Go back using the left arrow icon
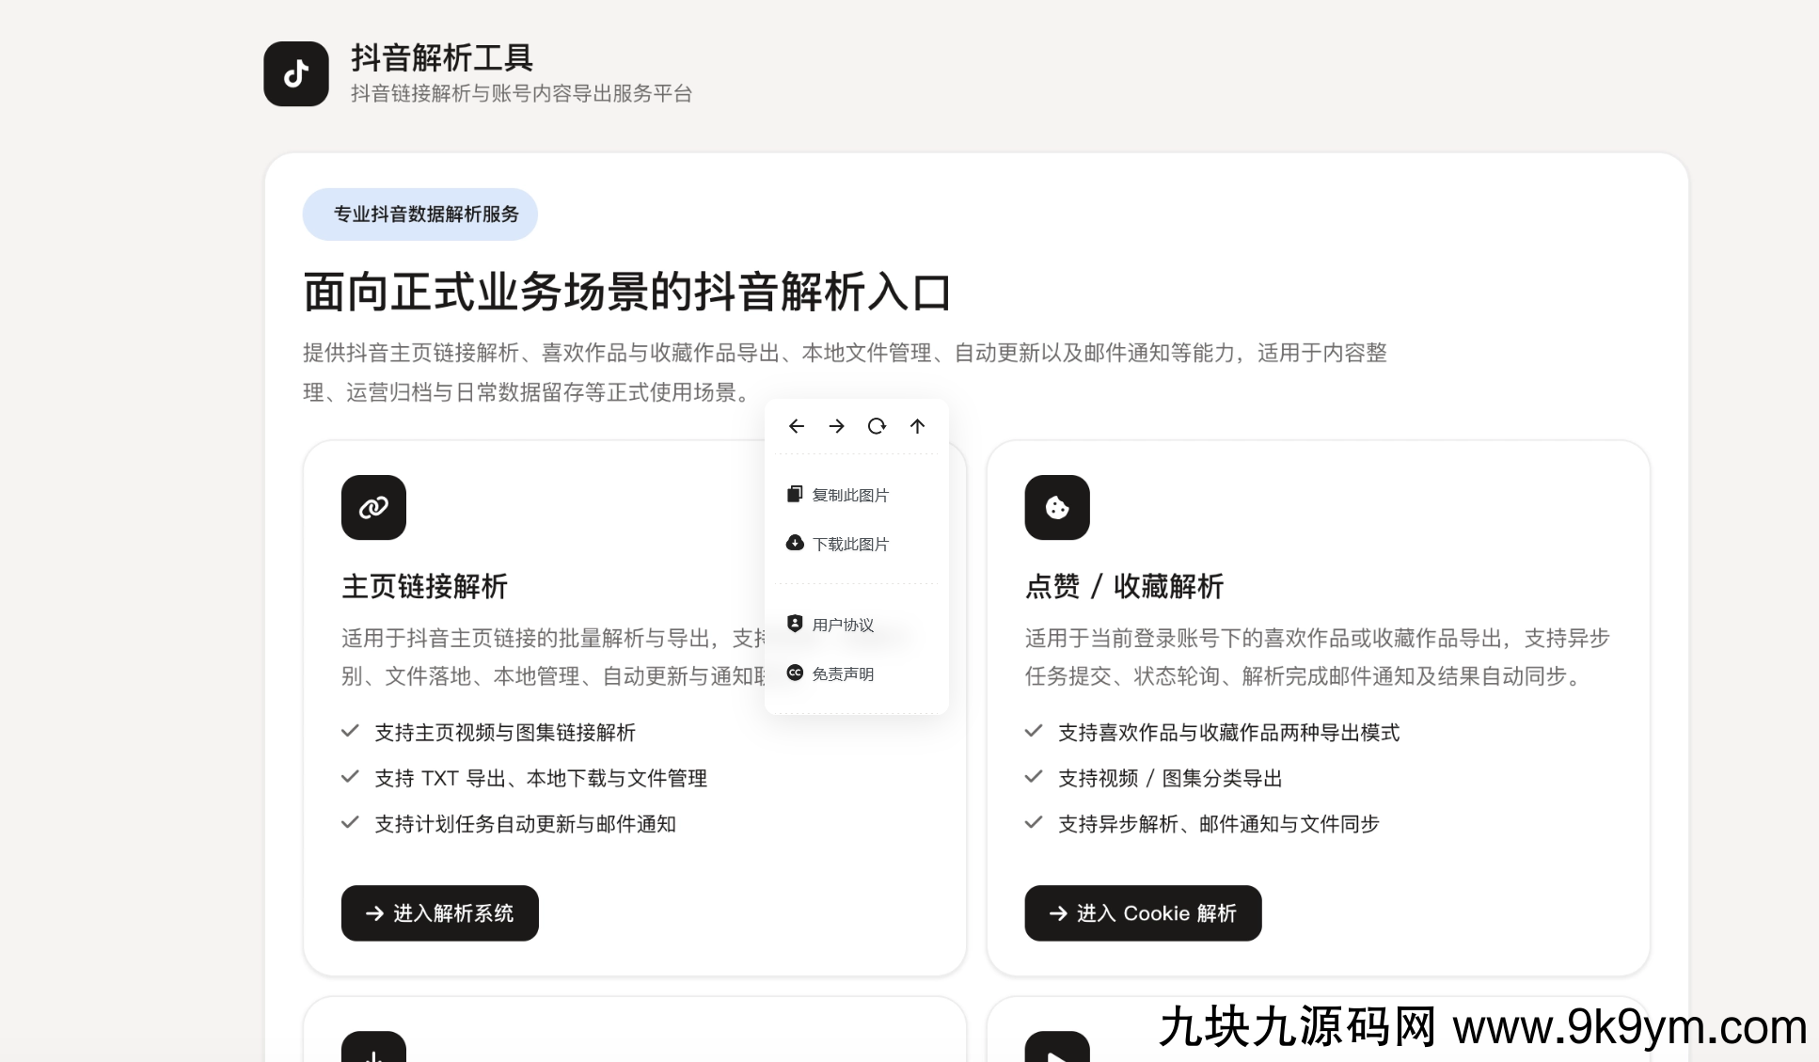Image resolution: width=1819 pixels, height=1062 pixels. (797, 426)
